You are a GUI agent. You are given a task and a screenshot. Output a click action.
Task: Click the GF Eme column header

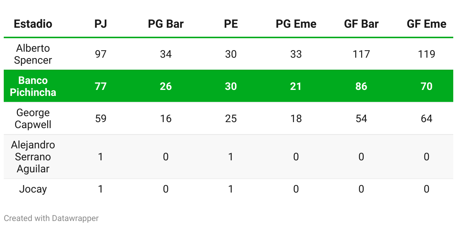426,24
